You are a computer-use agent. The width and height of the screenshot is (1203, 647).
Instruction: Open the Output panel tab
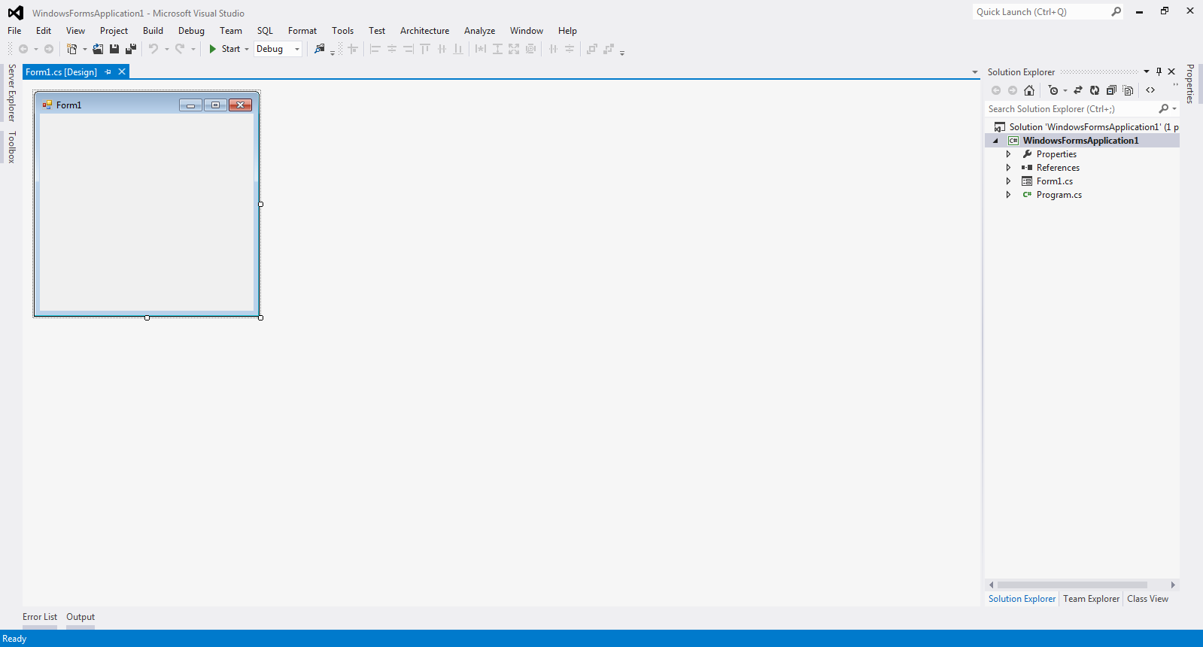[81, 617]
